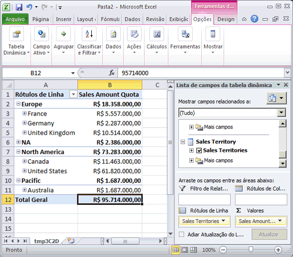Expand the formula bar
This screenshot has width=293, height=257.
[287, 72]
